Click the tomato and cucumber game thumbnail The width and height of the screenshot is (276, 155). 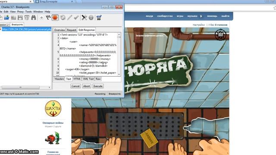coord(53,138)
